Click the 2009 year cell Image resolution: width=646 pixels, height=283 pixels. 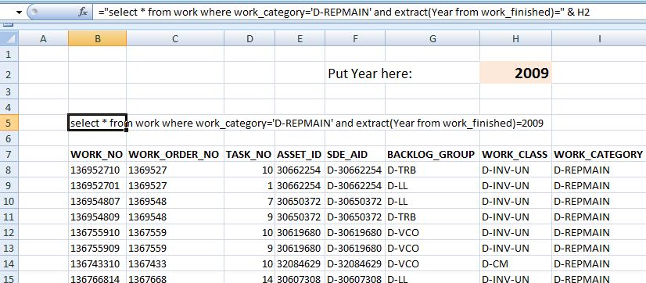click(x=515, y=73)
